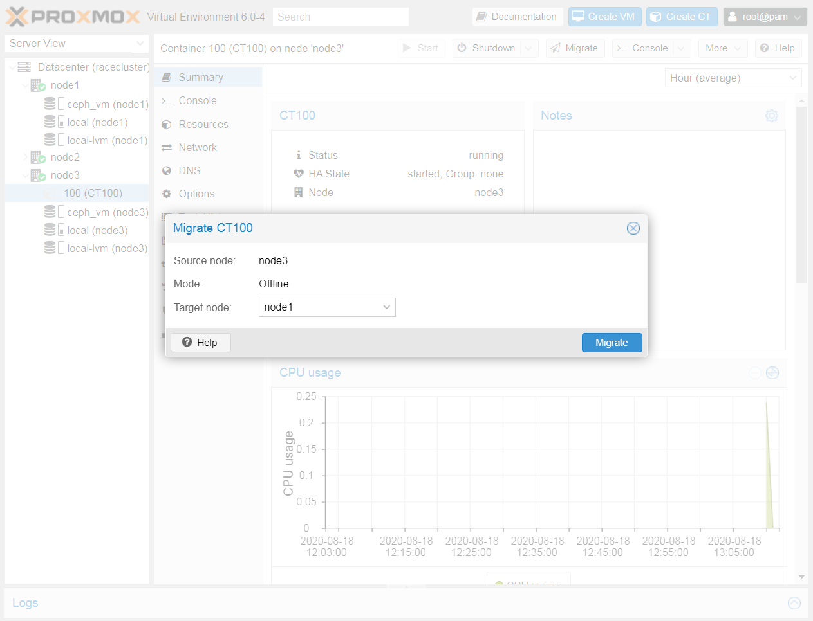Click the Node building icon
The width and height of the screenshot is (813, 621).
[x=299, y=192]
